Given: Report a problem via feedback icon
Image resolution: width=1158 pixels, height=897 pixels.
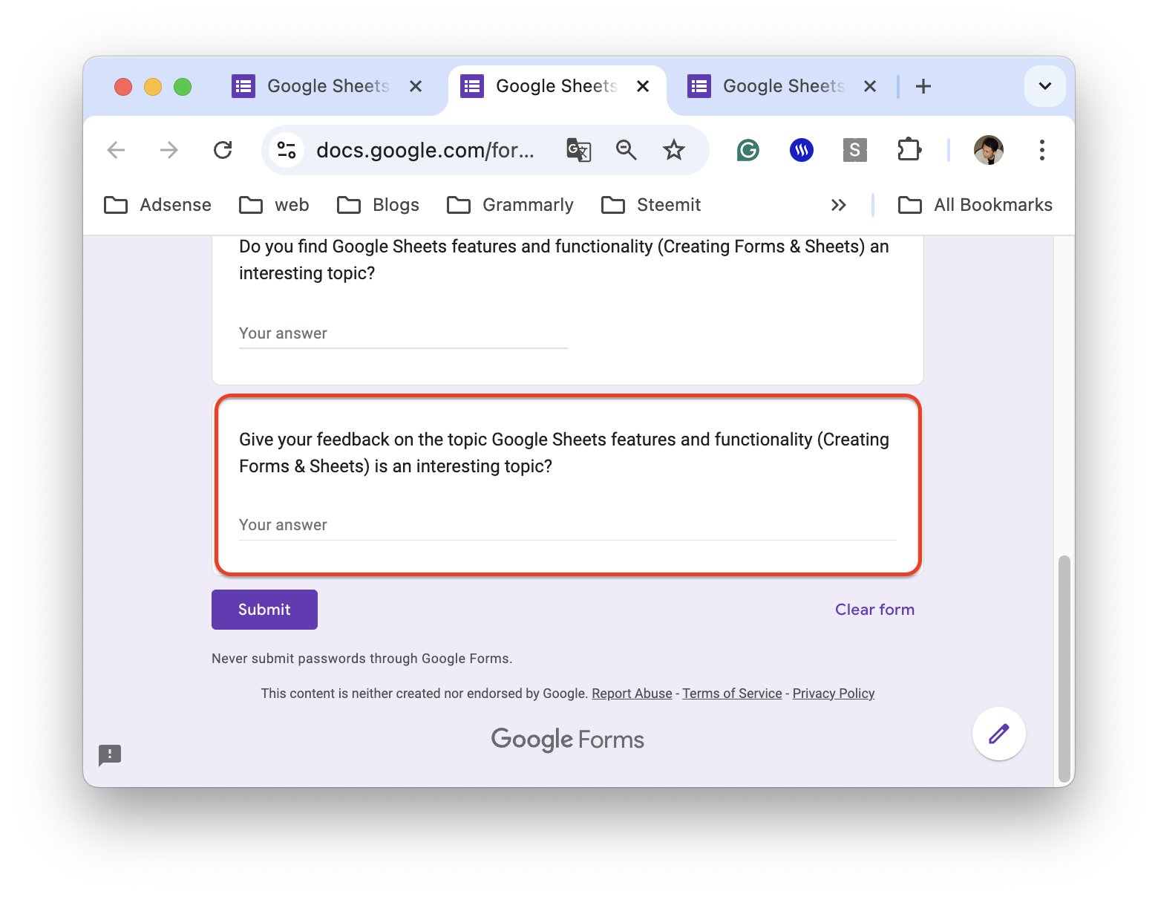Looking at the screenshot, I should point(110,755).
